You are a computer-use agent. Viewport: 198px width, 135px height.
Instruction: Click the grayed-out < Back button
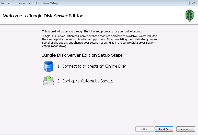145,129
